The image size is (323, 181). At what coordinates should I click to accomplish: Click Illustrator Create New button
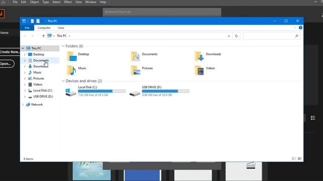click(x=10, y=52)
